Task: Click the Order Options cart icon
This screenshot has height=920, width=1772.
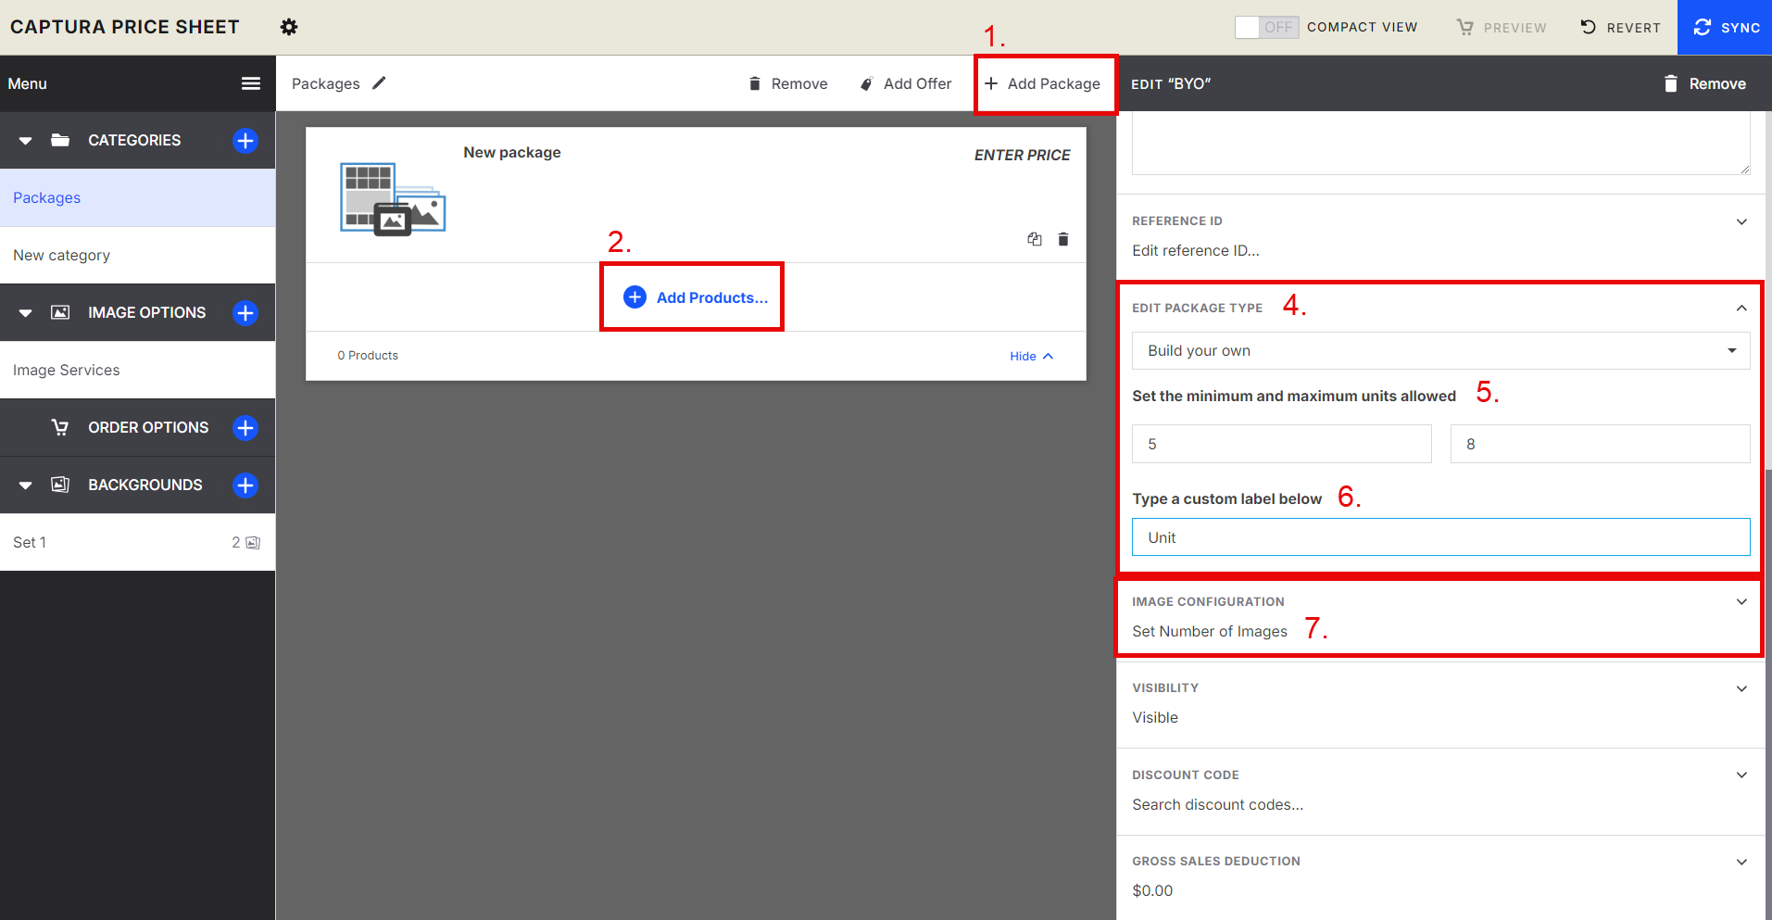Action: coord(60,427)
